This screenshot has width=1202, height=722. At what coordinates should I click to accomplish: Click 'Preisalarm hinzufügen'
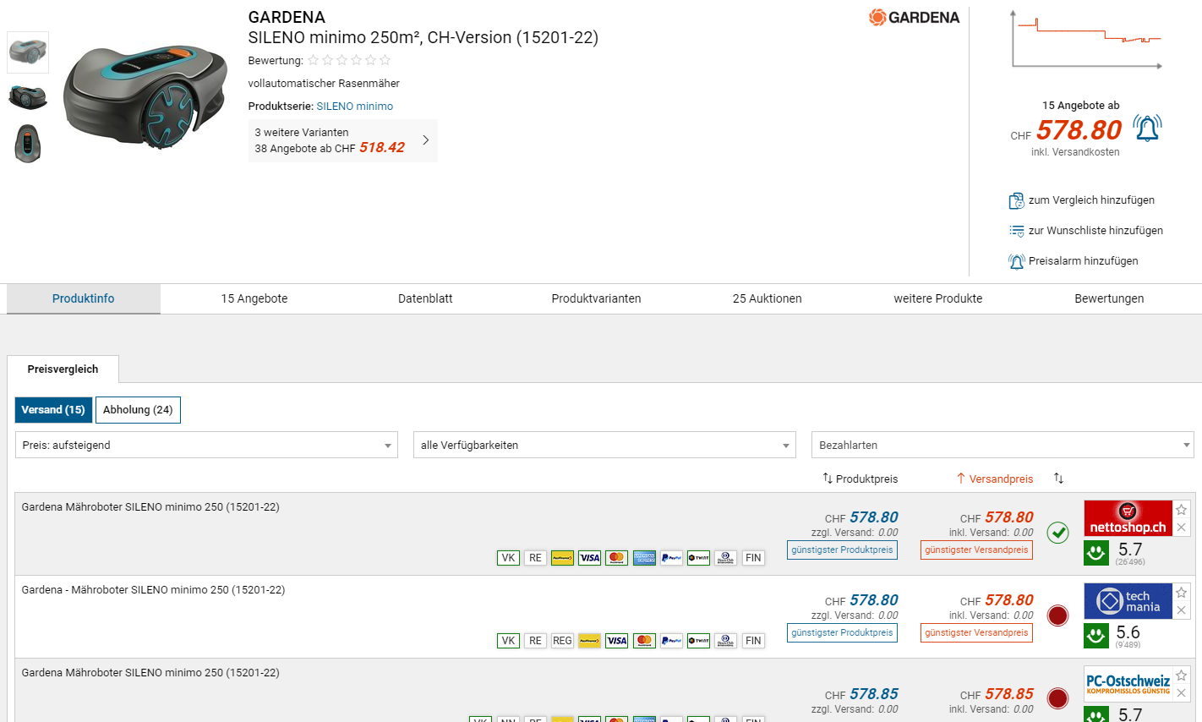[x=1083, y=261]
